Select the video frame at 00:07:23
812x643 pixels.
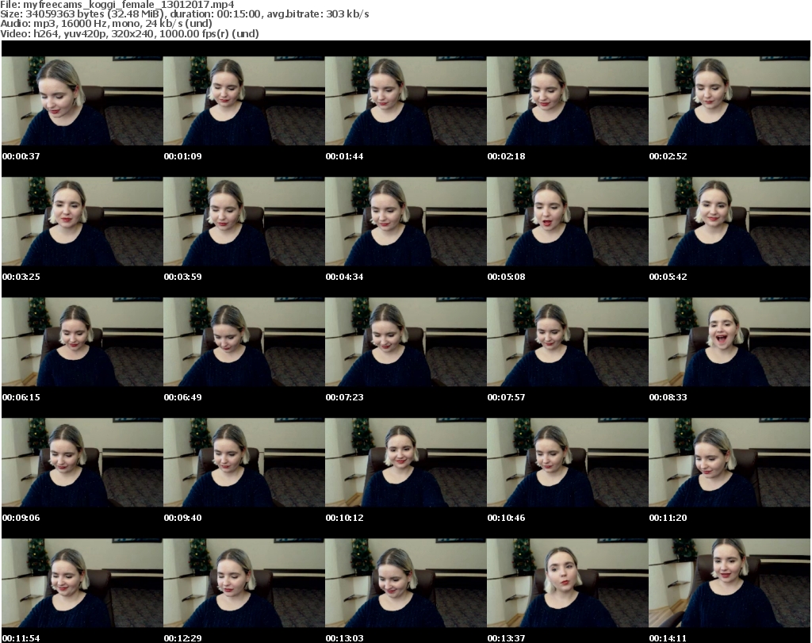406,342
